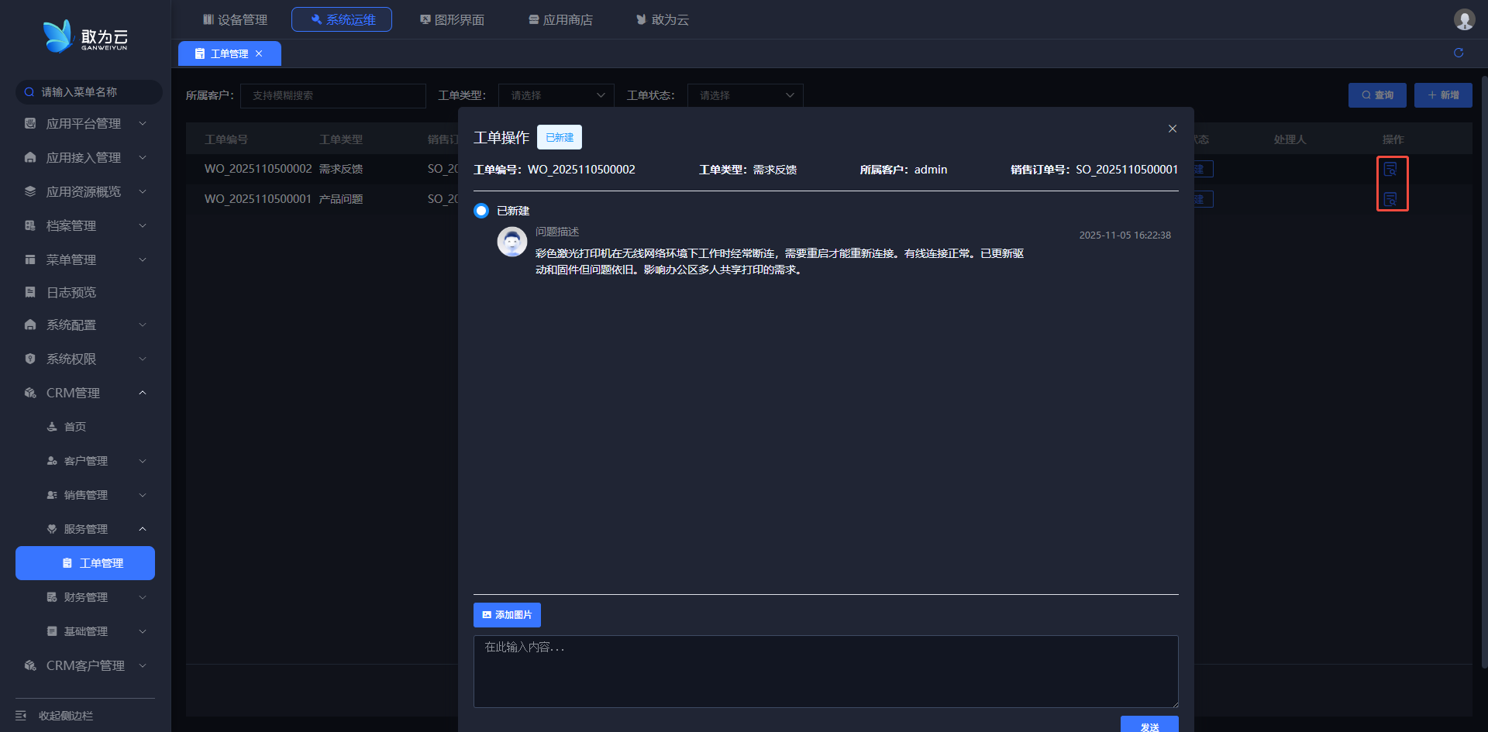Open the 工单类型 filter dropdown

(x=556, y=95)
